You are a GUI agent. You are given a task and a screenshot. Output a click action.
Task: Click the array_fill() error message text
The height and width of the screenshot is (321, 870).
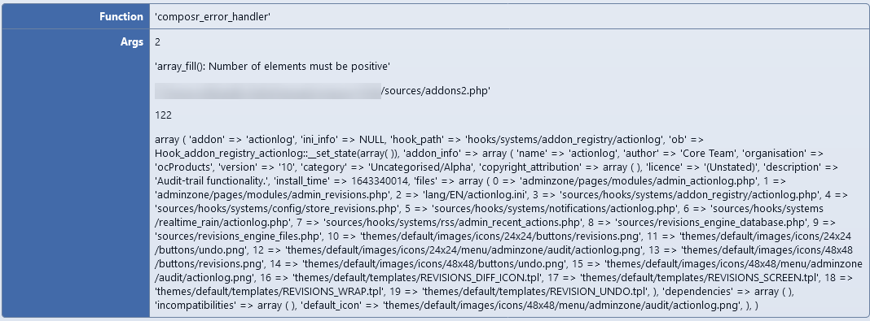click(272, 67)
